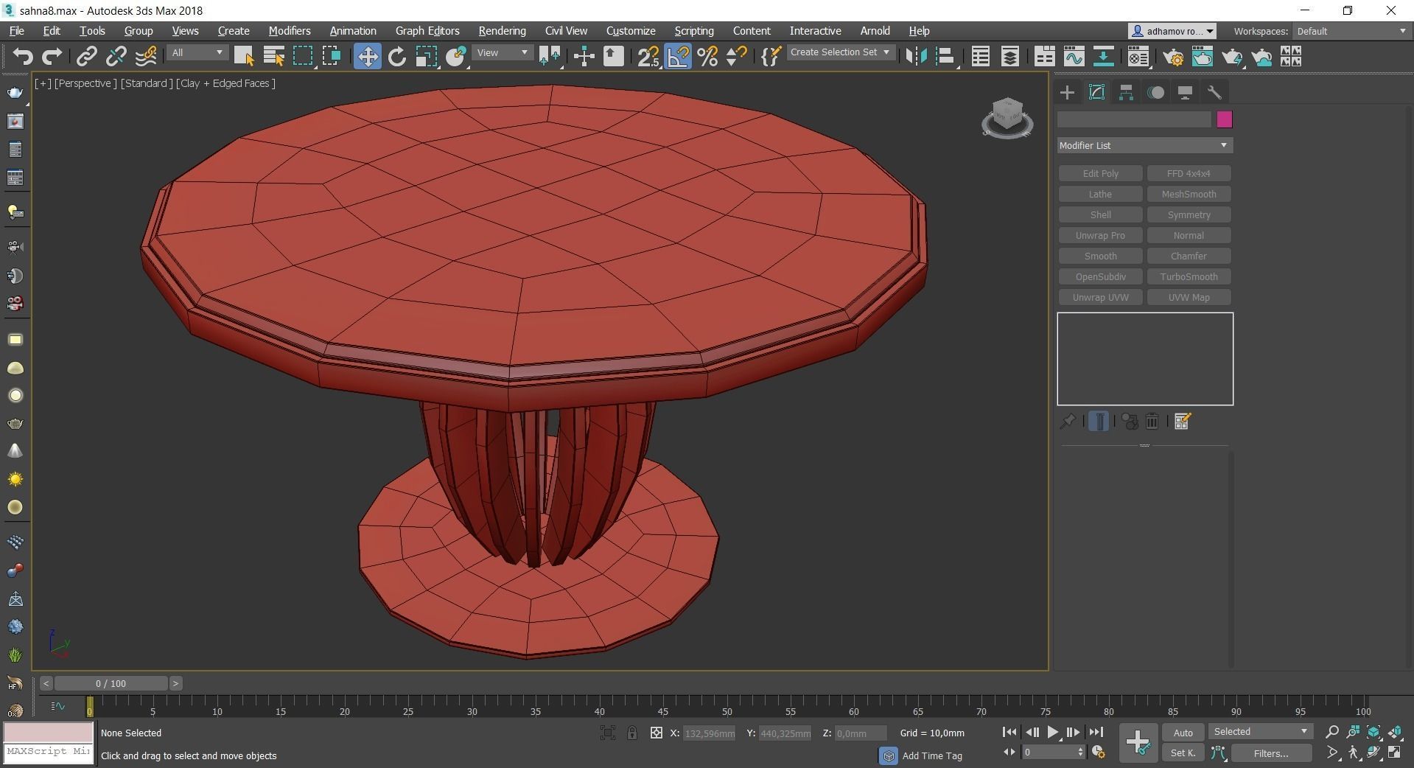Viewport: 1414px width, 768px height.
Task: Open the Create command panel tab
Action: (1067, 92)
